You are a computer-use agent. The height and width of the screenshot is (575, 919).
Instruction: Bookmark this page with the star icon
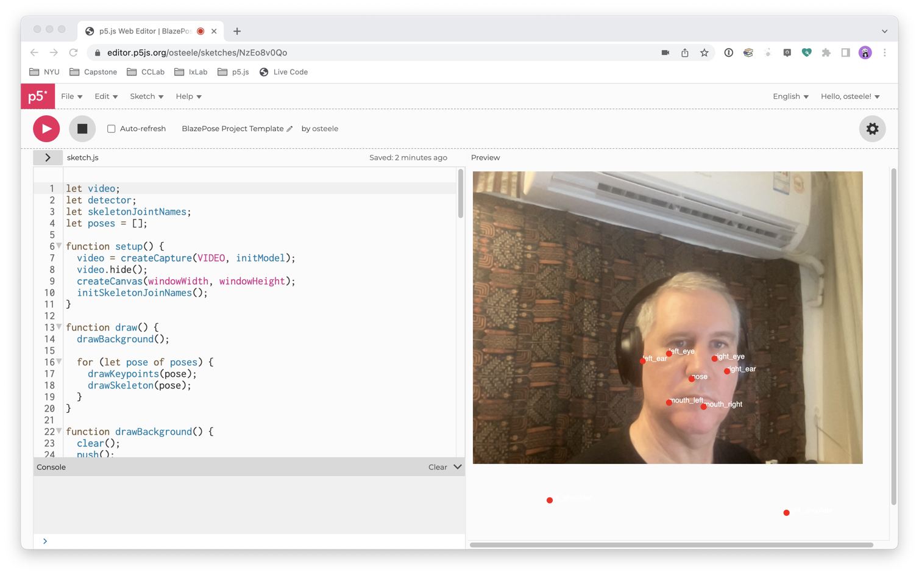[x=704, y=53]
